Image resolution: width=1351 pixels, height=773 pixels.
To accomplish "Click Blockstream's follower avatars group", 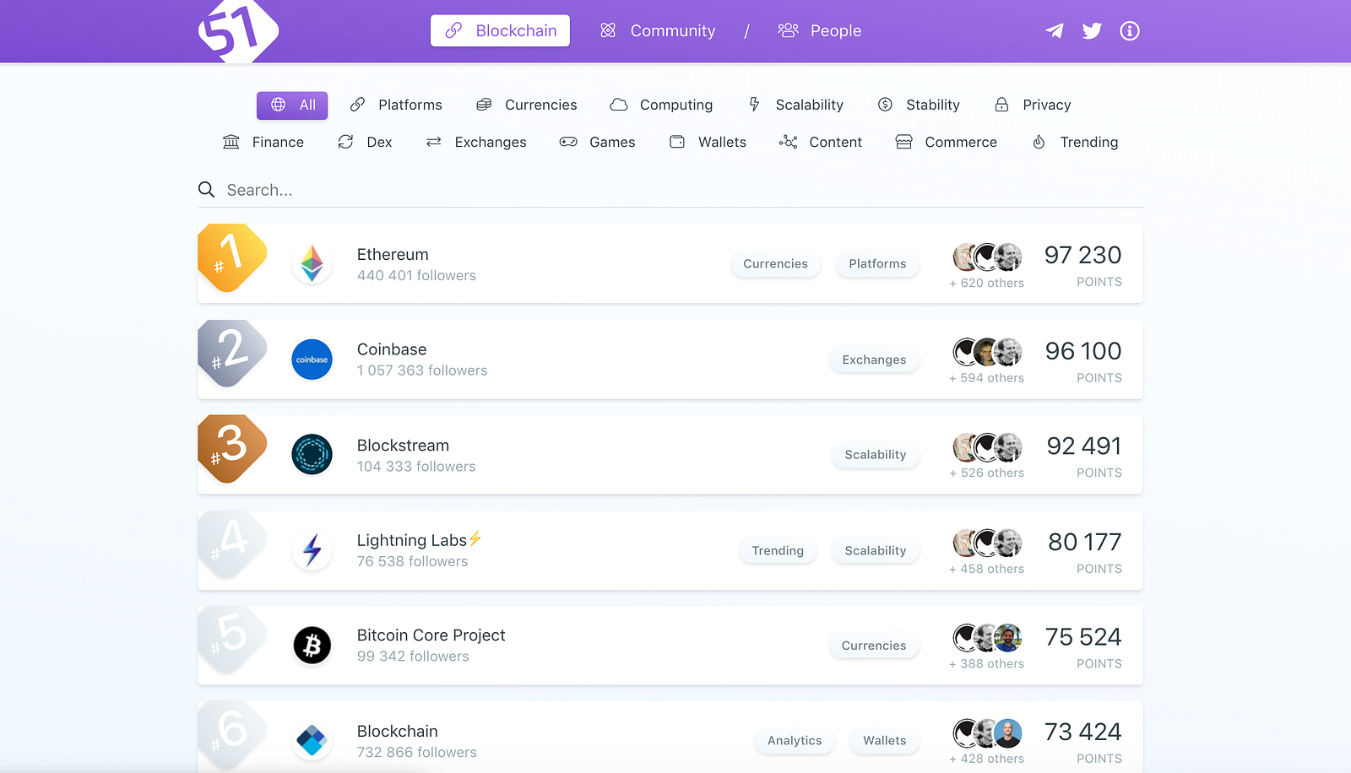I will (987, 447).
